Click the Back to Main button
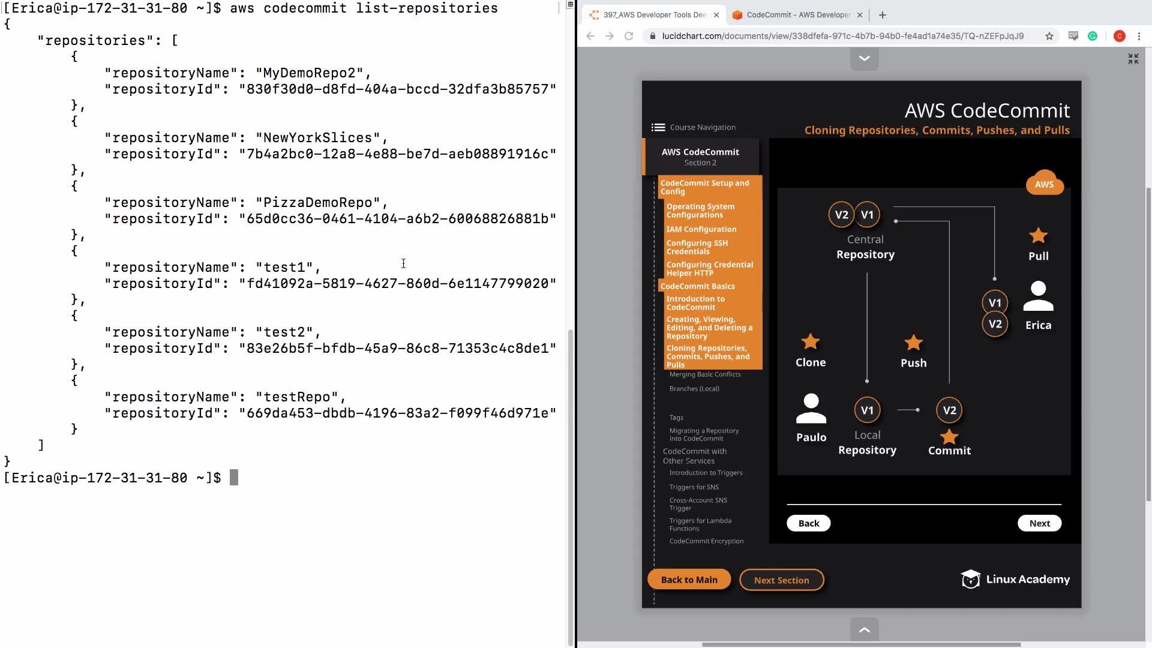Image resolution: width=1152 pixels, height=648 pixels. click(x=689, y=580)
